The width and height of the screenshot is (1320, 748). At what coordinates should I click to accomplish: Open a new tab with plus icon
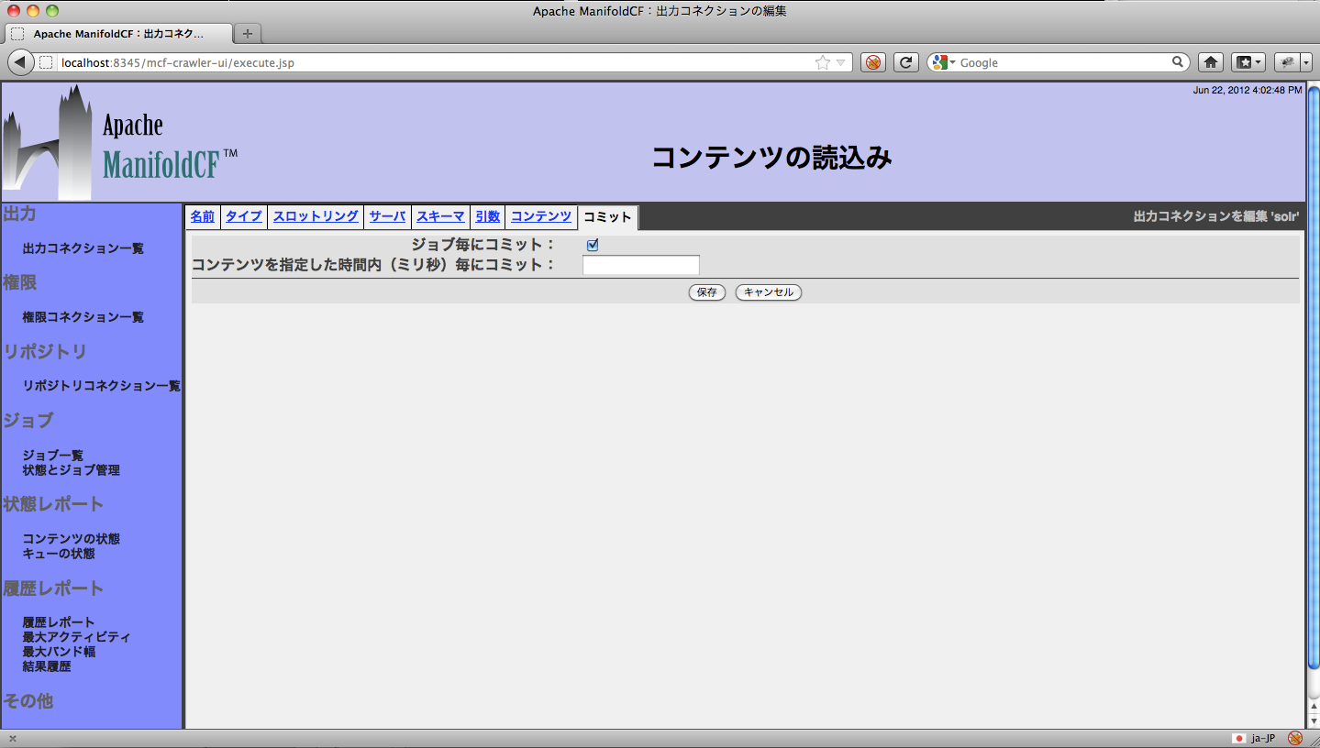click(x=248, y=34)
